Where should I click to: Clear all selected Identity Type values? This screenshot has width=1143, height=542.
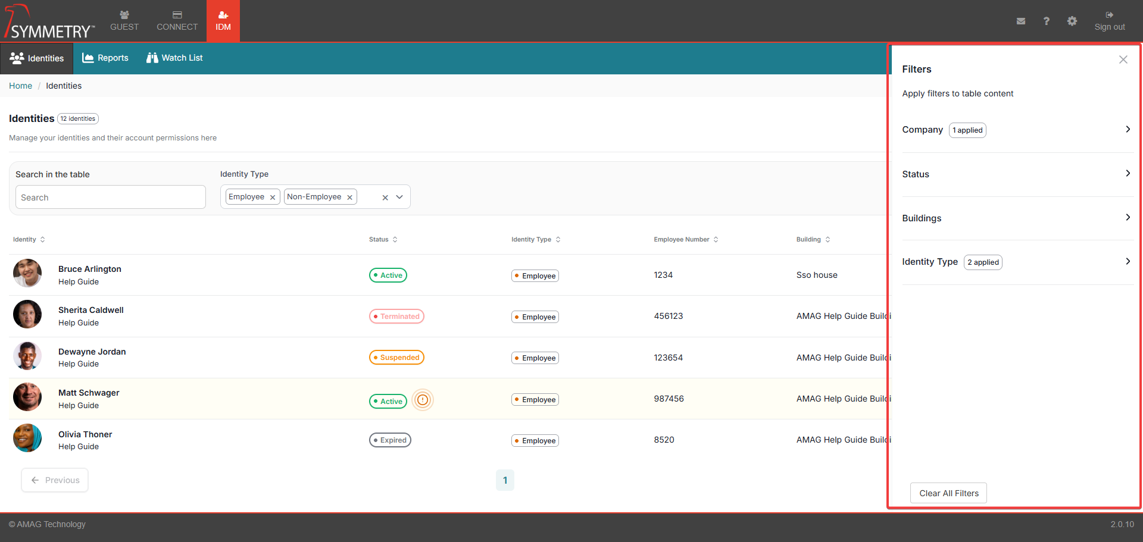click(x=385, y=198)
